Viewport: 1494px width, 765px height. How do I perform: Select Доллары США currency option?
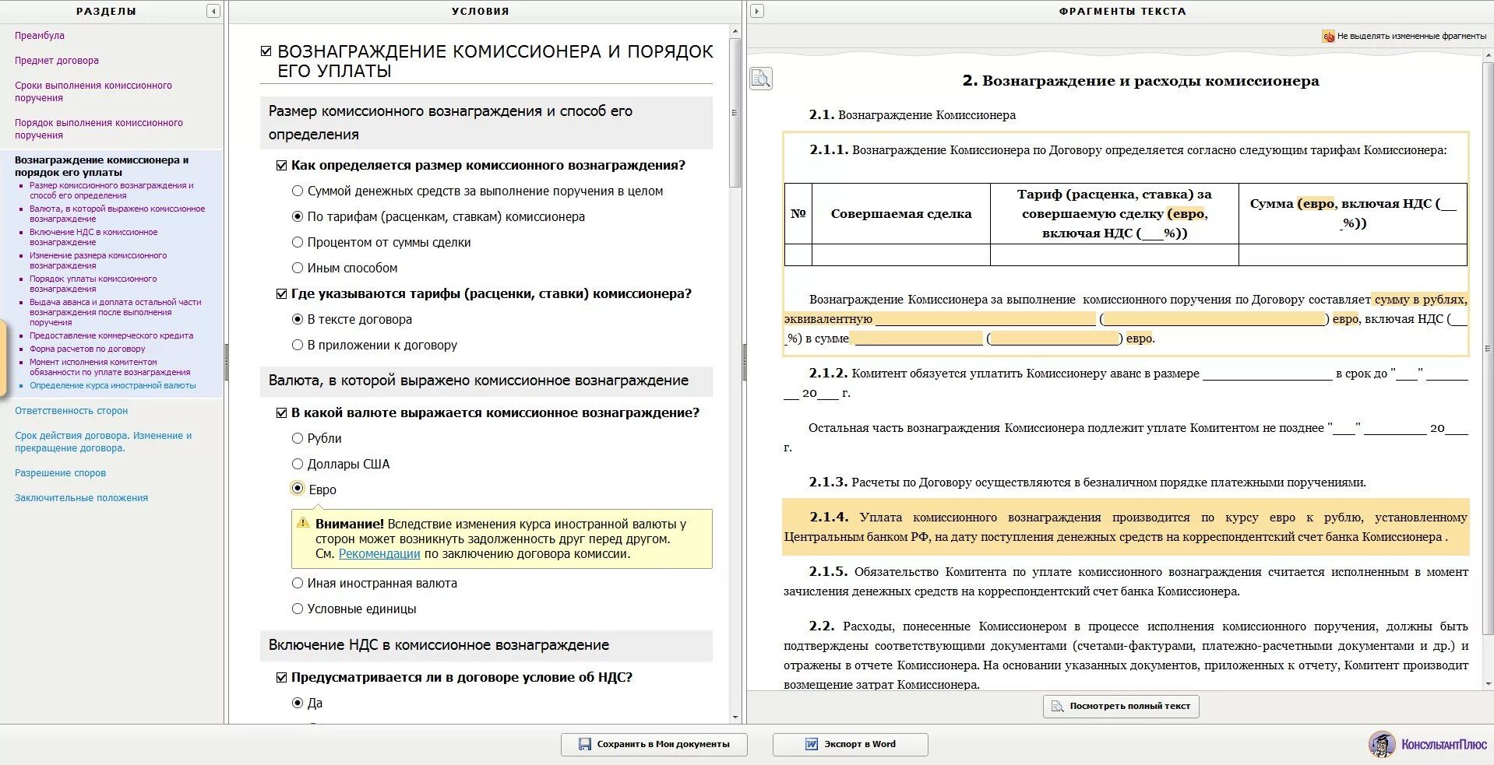[298, 464]
